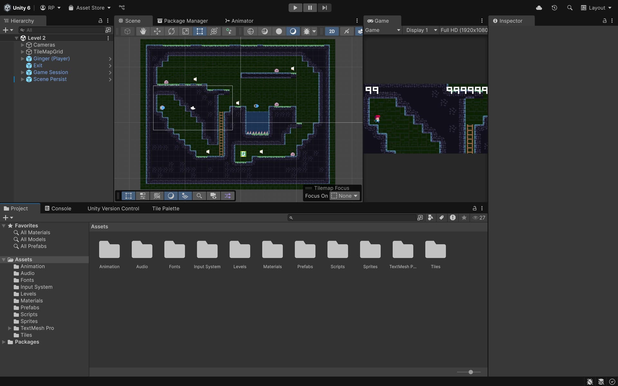Open the Scripts folder thumbnail
Screen dimensions: 618x386
[x=337, y=250]
